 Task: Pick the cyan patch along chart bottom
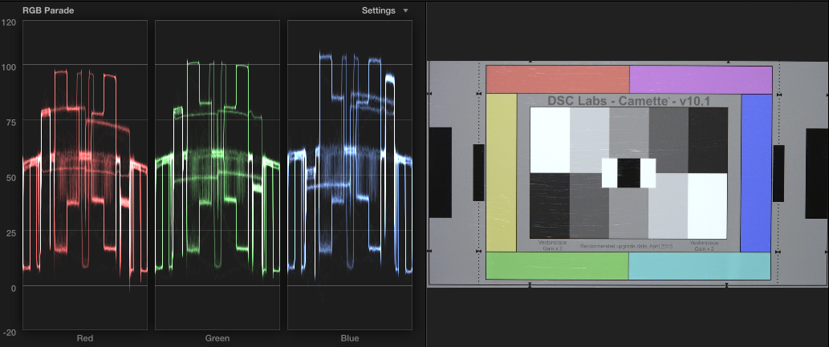[699, 265]
